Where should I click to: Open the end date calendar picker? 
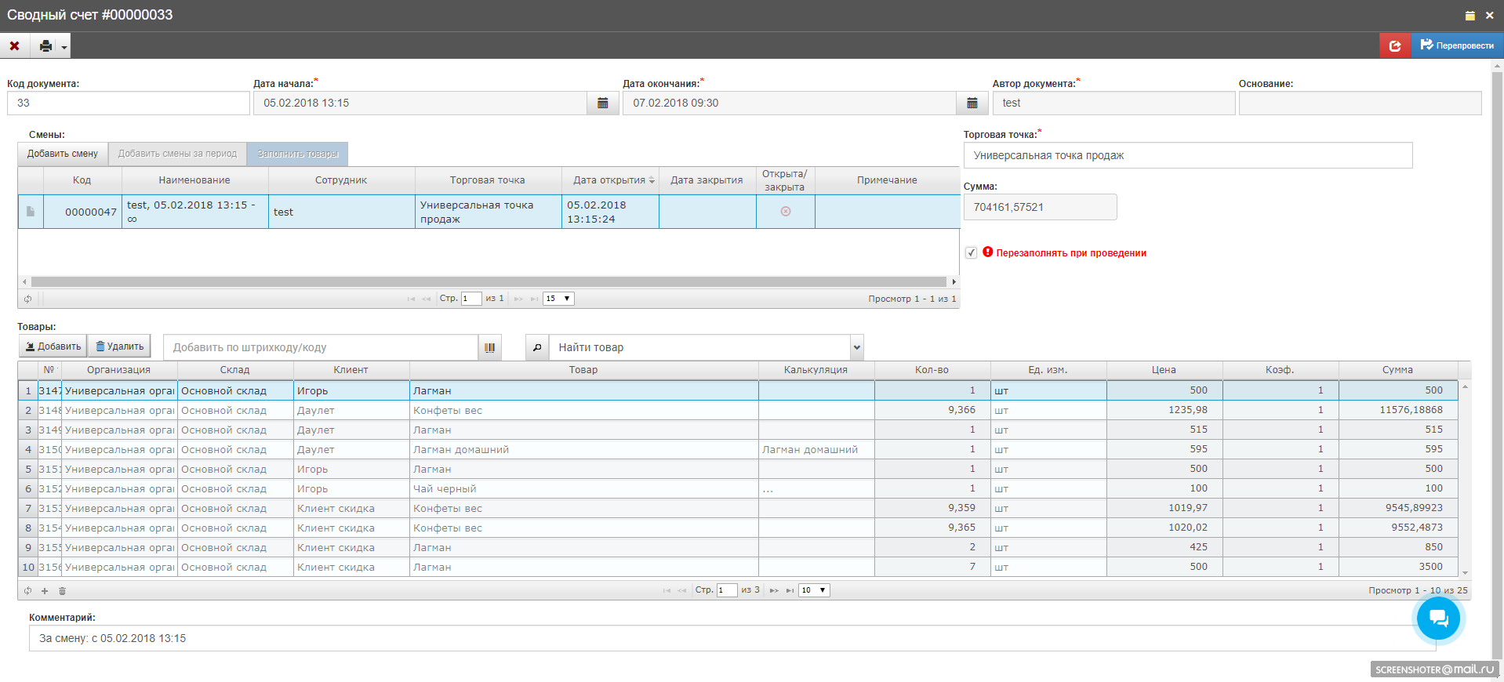click(972, 103)
